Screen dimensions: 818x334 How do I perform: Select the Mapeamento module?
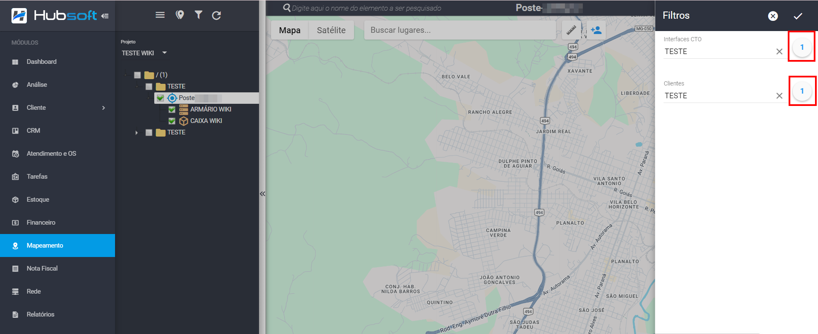[58, 246]
